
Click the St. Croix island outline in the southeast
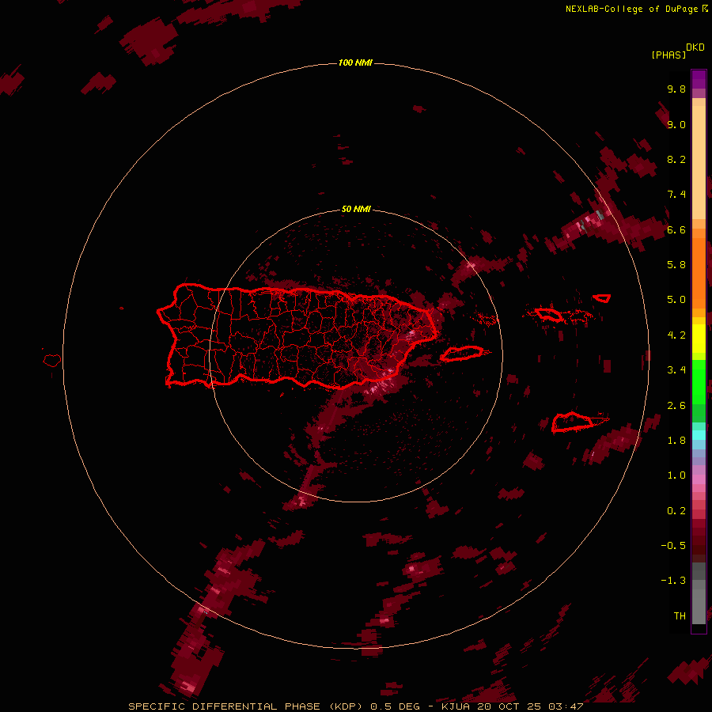pos(573,422)
